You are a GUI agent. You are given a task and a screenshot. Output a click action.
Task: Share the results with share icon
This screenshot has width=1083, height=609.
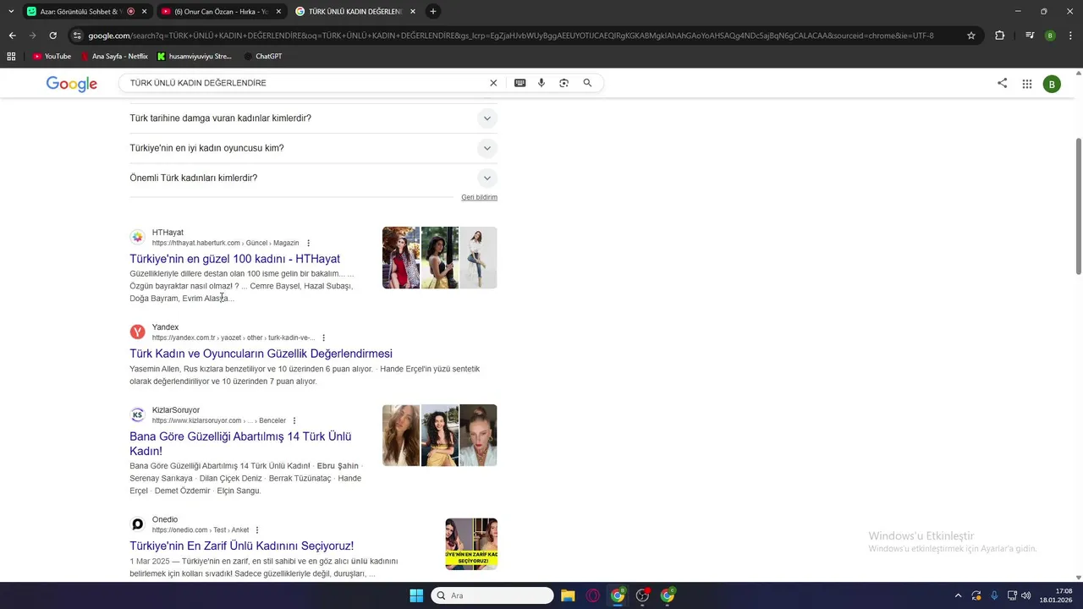click(x=1003, y=83)
